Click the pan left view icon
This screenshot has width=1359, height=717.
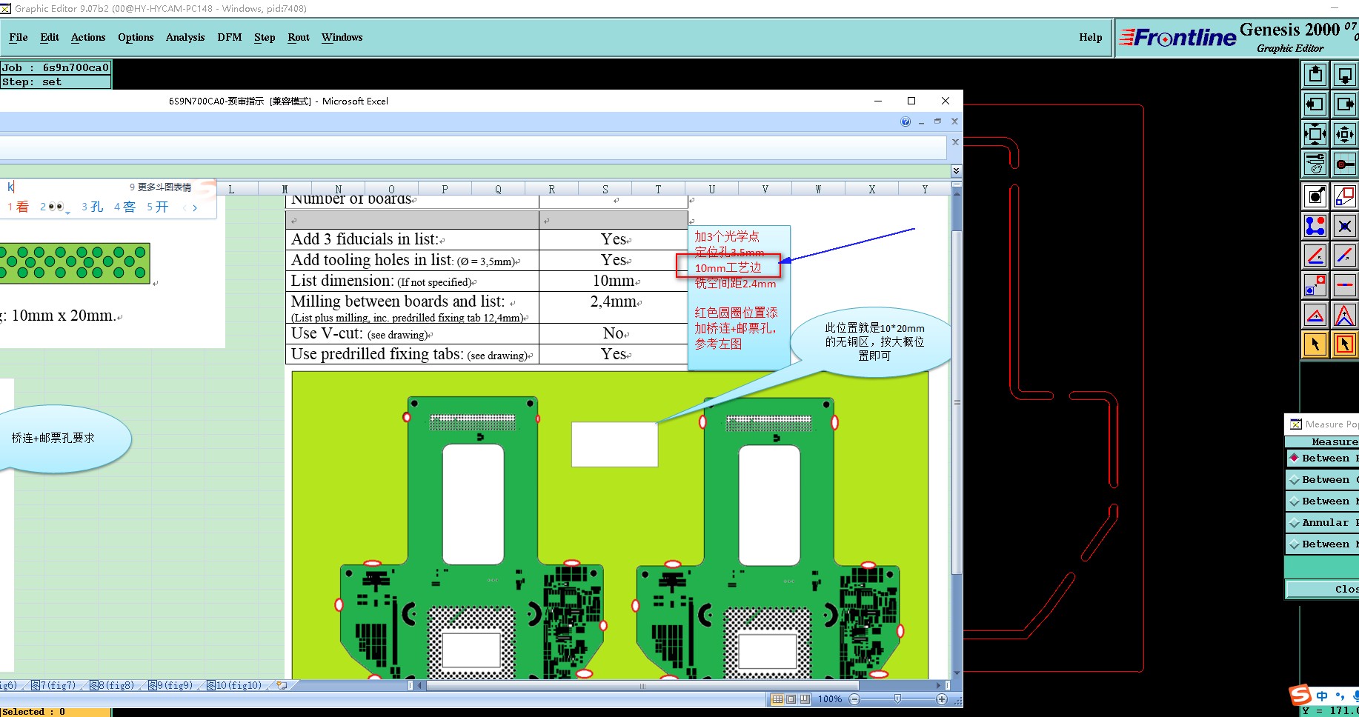pos(1315,104)
